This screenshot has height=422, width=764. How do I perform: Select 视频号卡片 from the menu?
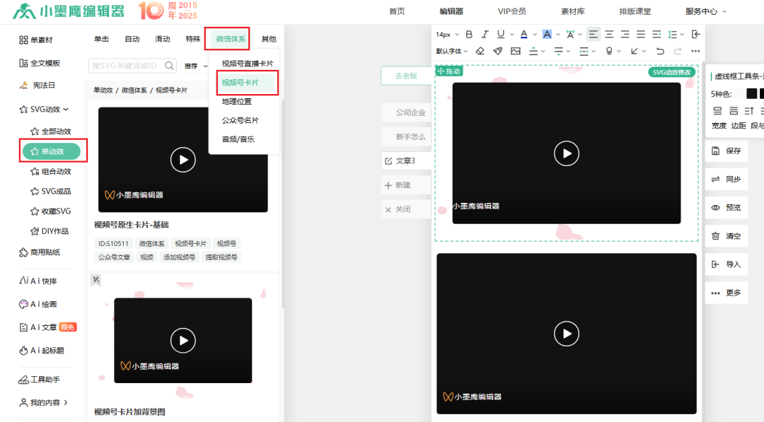(241, 83)
